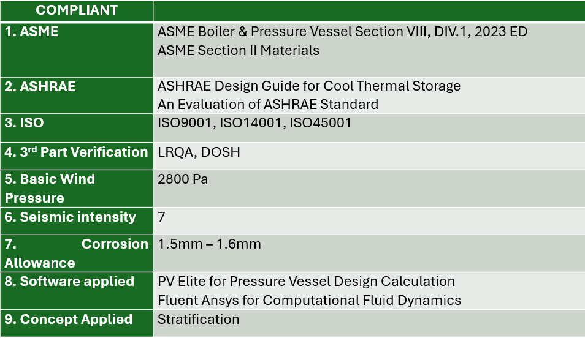Click the ASHRAE Design Guide text line
The width and height of the screenshot is (585, 338).
(309, 86)
